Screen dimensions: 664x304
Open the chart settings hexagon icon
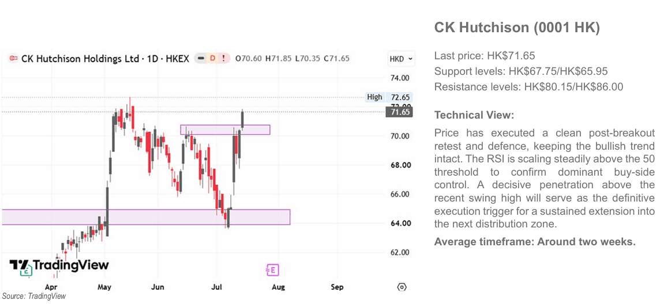click(x=402, y=287)
